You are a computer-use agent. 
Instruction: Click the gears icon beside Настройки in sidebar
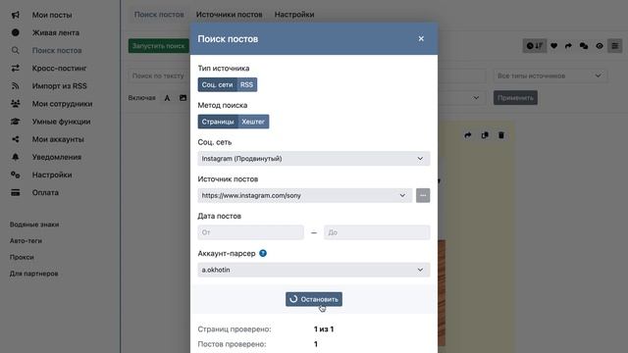point(16,175)
